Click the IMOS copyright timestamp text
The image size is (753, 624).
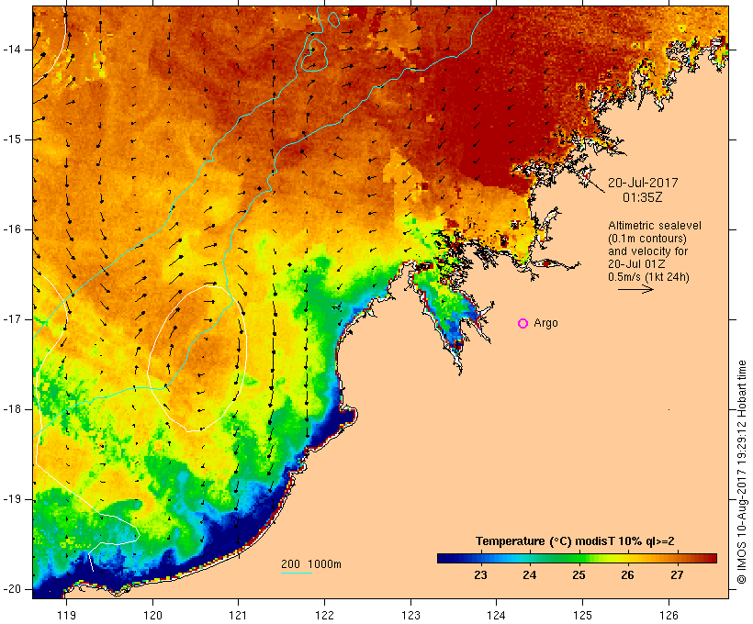pyautogui.click(x=742, y=473)
